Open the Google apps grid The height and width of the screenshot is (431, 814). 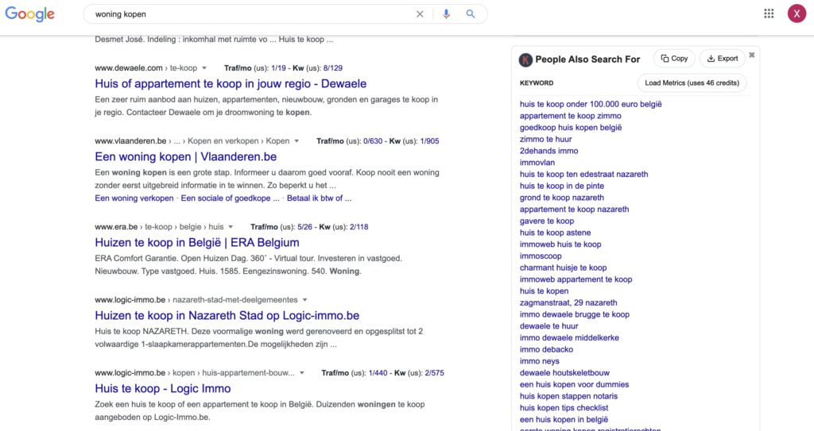pos(769,14)
